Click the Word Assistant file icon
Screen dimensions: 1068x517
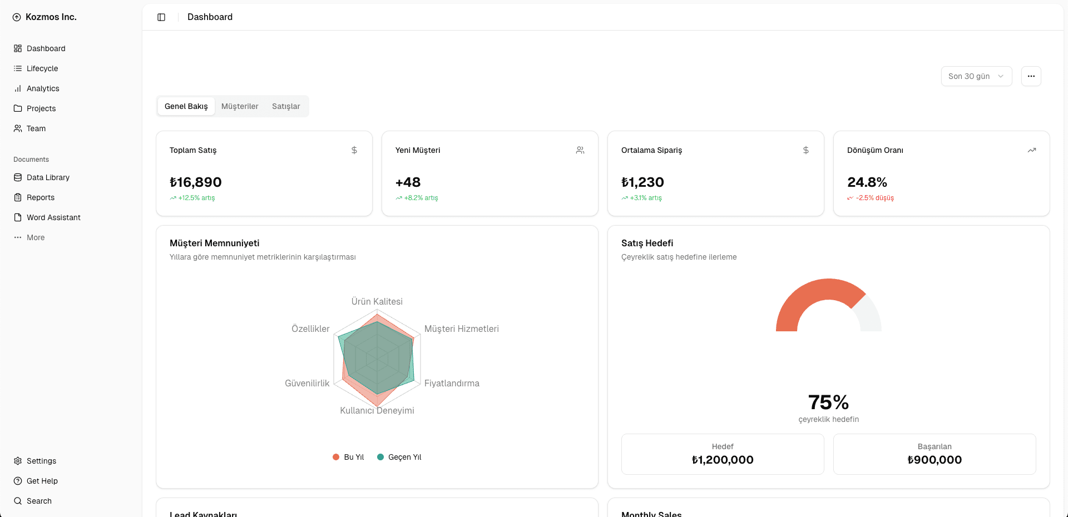click(x=18, y=217)
